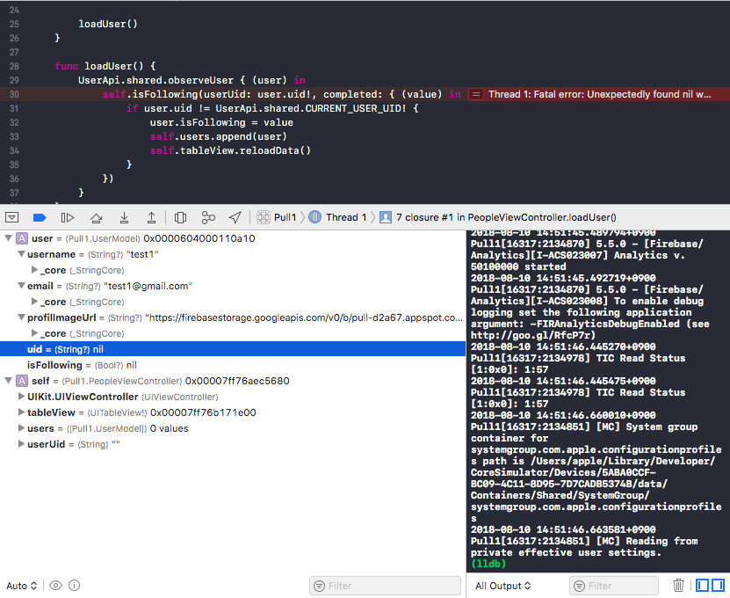Toggle breakpoints activation icon
This screenshot has height=598, width=730.
pyautogui.click(x=40, y=217)
